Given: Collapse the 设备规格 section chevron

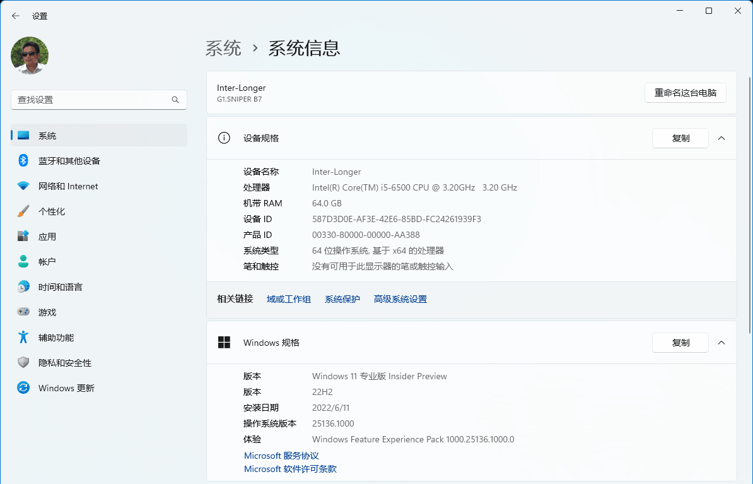Looking at the screenshot, I should pyautogui.click(x=721, y=138).
